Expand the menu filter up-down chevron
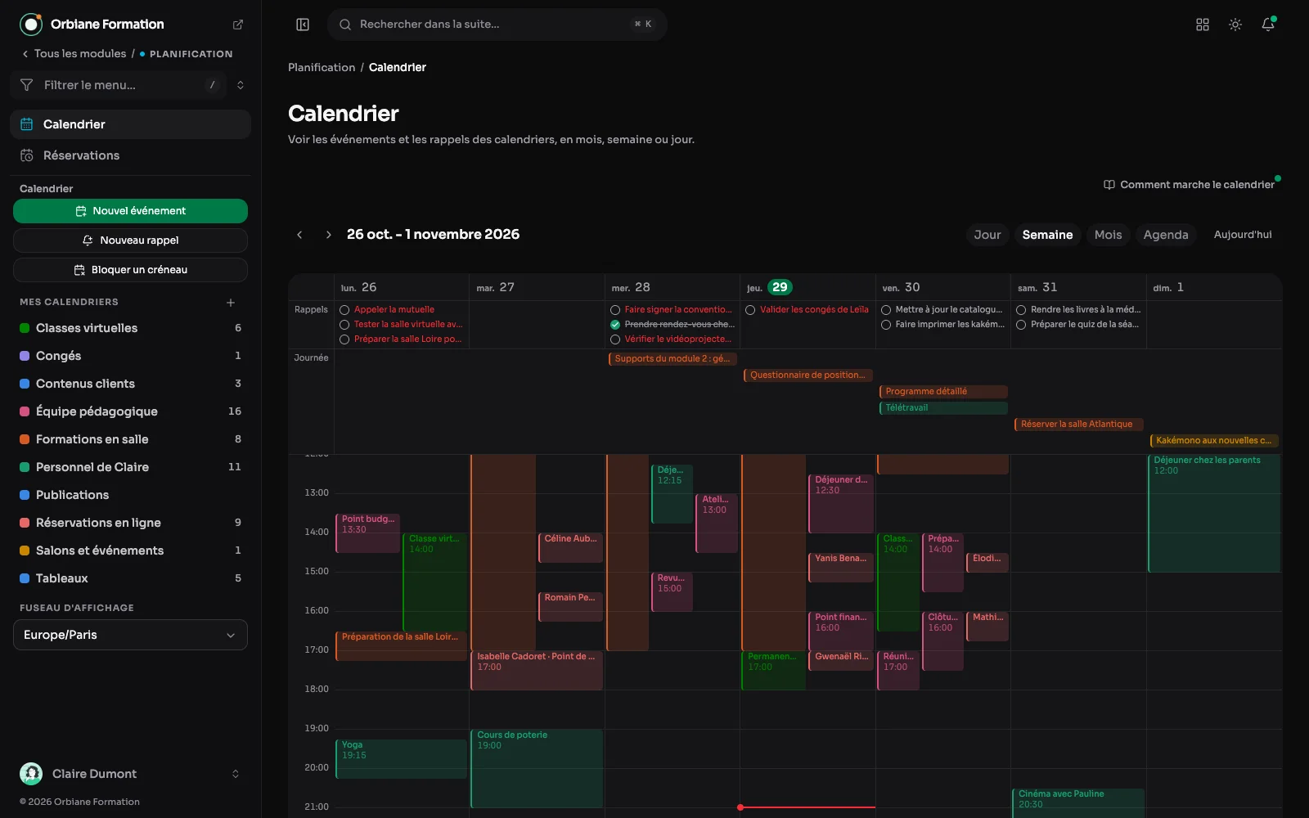 pyautogui.click(x=241, y=85)
